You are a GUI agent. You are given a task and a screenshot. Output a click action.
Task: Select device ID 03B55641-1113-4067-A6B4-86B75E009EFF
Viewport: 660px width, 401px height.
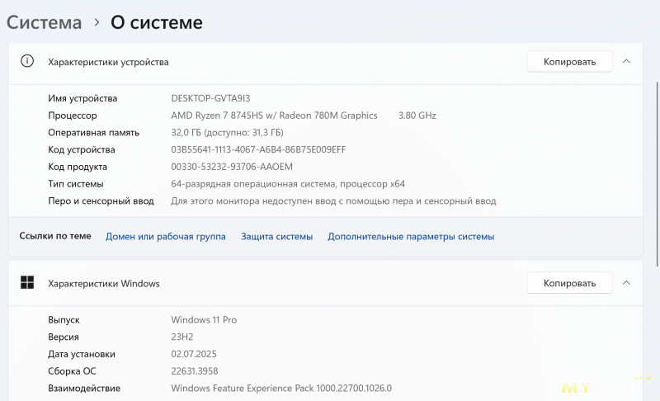point(258,149)
